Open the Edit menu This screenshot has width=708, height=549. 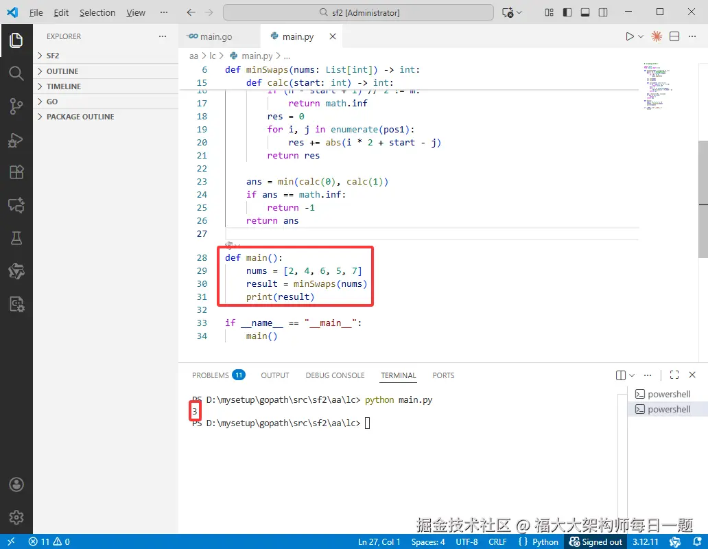[61, 12]
